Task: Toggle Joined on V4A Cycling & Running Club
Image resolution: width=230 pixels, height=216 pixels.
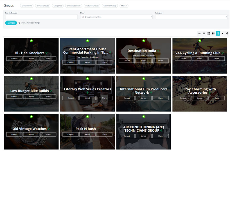Action: [x=200, y=58]
